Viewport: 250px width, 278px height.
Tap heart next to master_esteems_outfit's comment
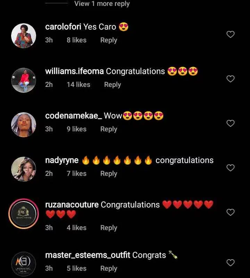231,263
